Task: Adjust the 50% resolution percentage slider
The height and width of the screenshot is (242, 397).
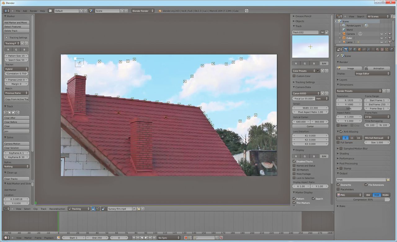Action: 349,109
